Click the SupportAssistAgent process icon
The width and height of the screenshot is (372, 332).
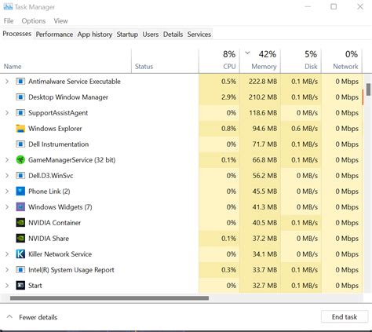(x=20, y=113)
